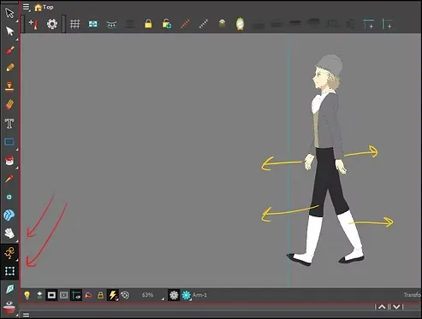Click the orange diagonal keyframe line icon
This screenshot has width=422, height=319.
pyautogui.click(x=185, y=24)
